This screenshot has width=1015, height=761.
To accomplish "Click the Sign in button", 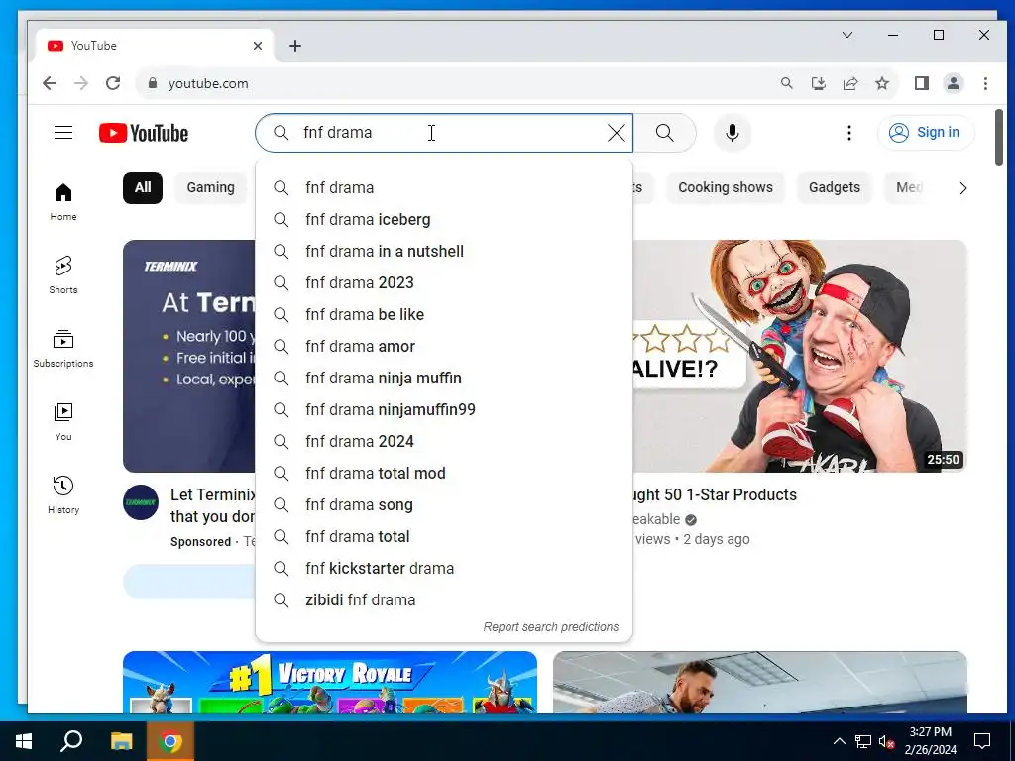I will pos(926,133).
